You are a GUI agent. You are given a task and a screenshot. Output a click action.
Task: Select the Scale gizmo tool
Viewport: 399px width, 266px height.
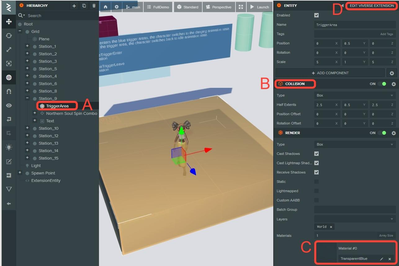click(x=9, y=49)
